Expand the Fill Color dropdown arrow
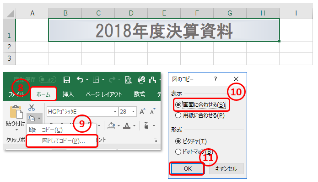The width and height of the screenshot is (318, 182). 119,126
